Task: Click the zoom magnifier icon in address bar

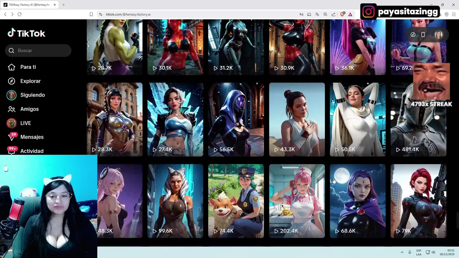Action: 325,14
